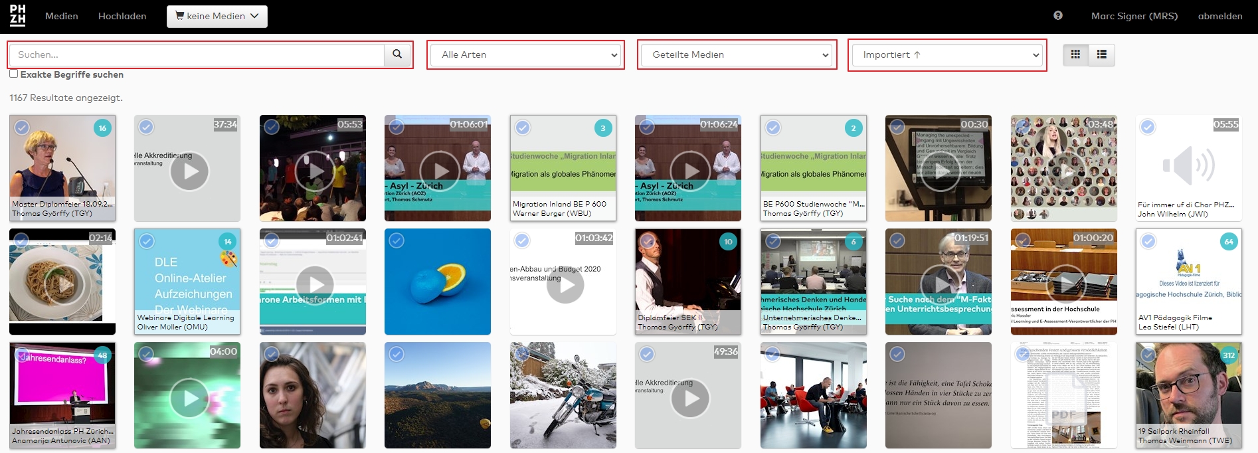Select the blue orange image checkmark

tap(397, 241)
